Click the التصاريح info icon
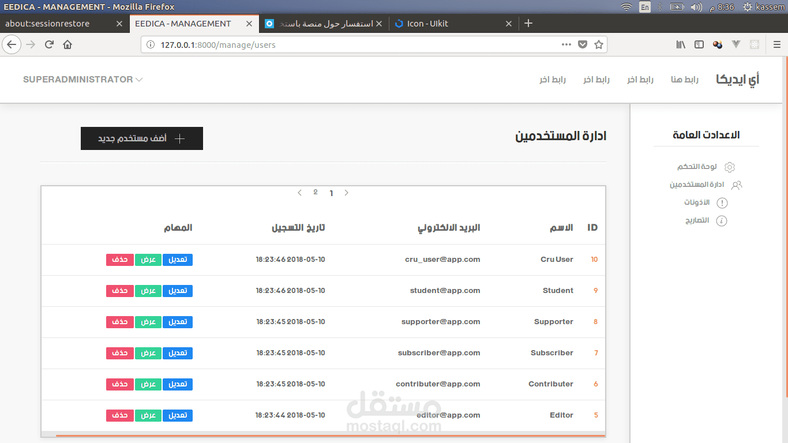788x443 pixels. [722, 220]
